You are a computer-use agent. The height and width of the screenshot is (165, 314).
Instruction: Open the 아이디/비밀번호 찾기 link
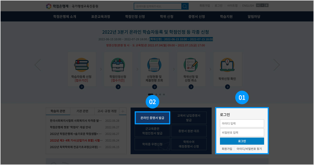coord(249,149)
